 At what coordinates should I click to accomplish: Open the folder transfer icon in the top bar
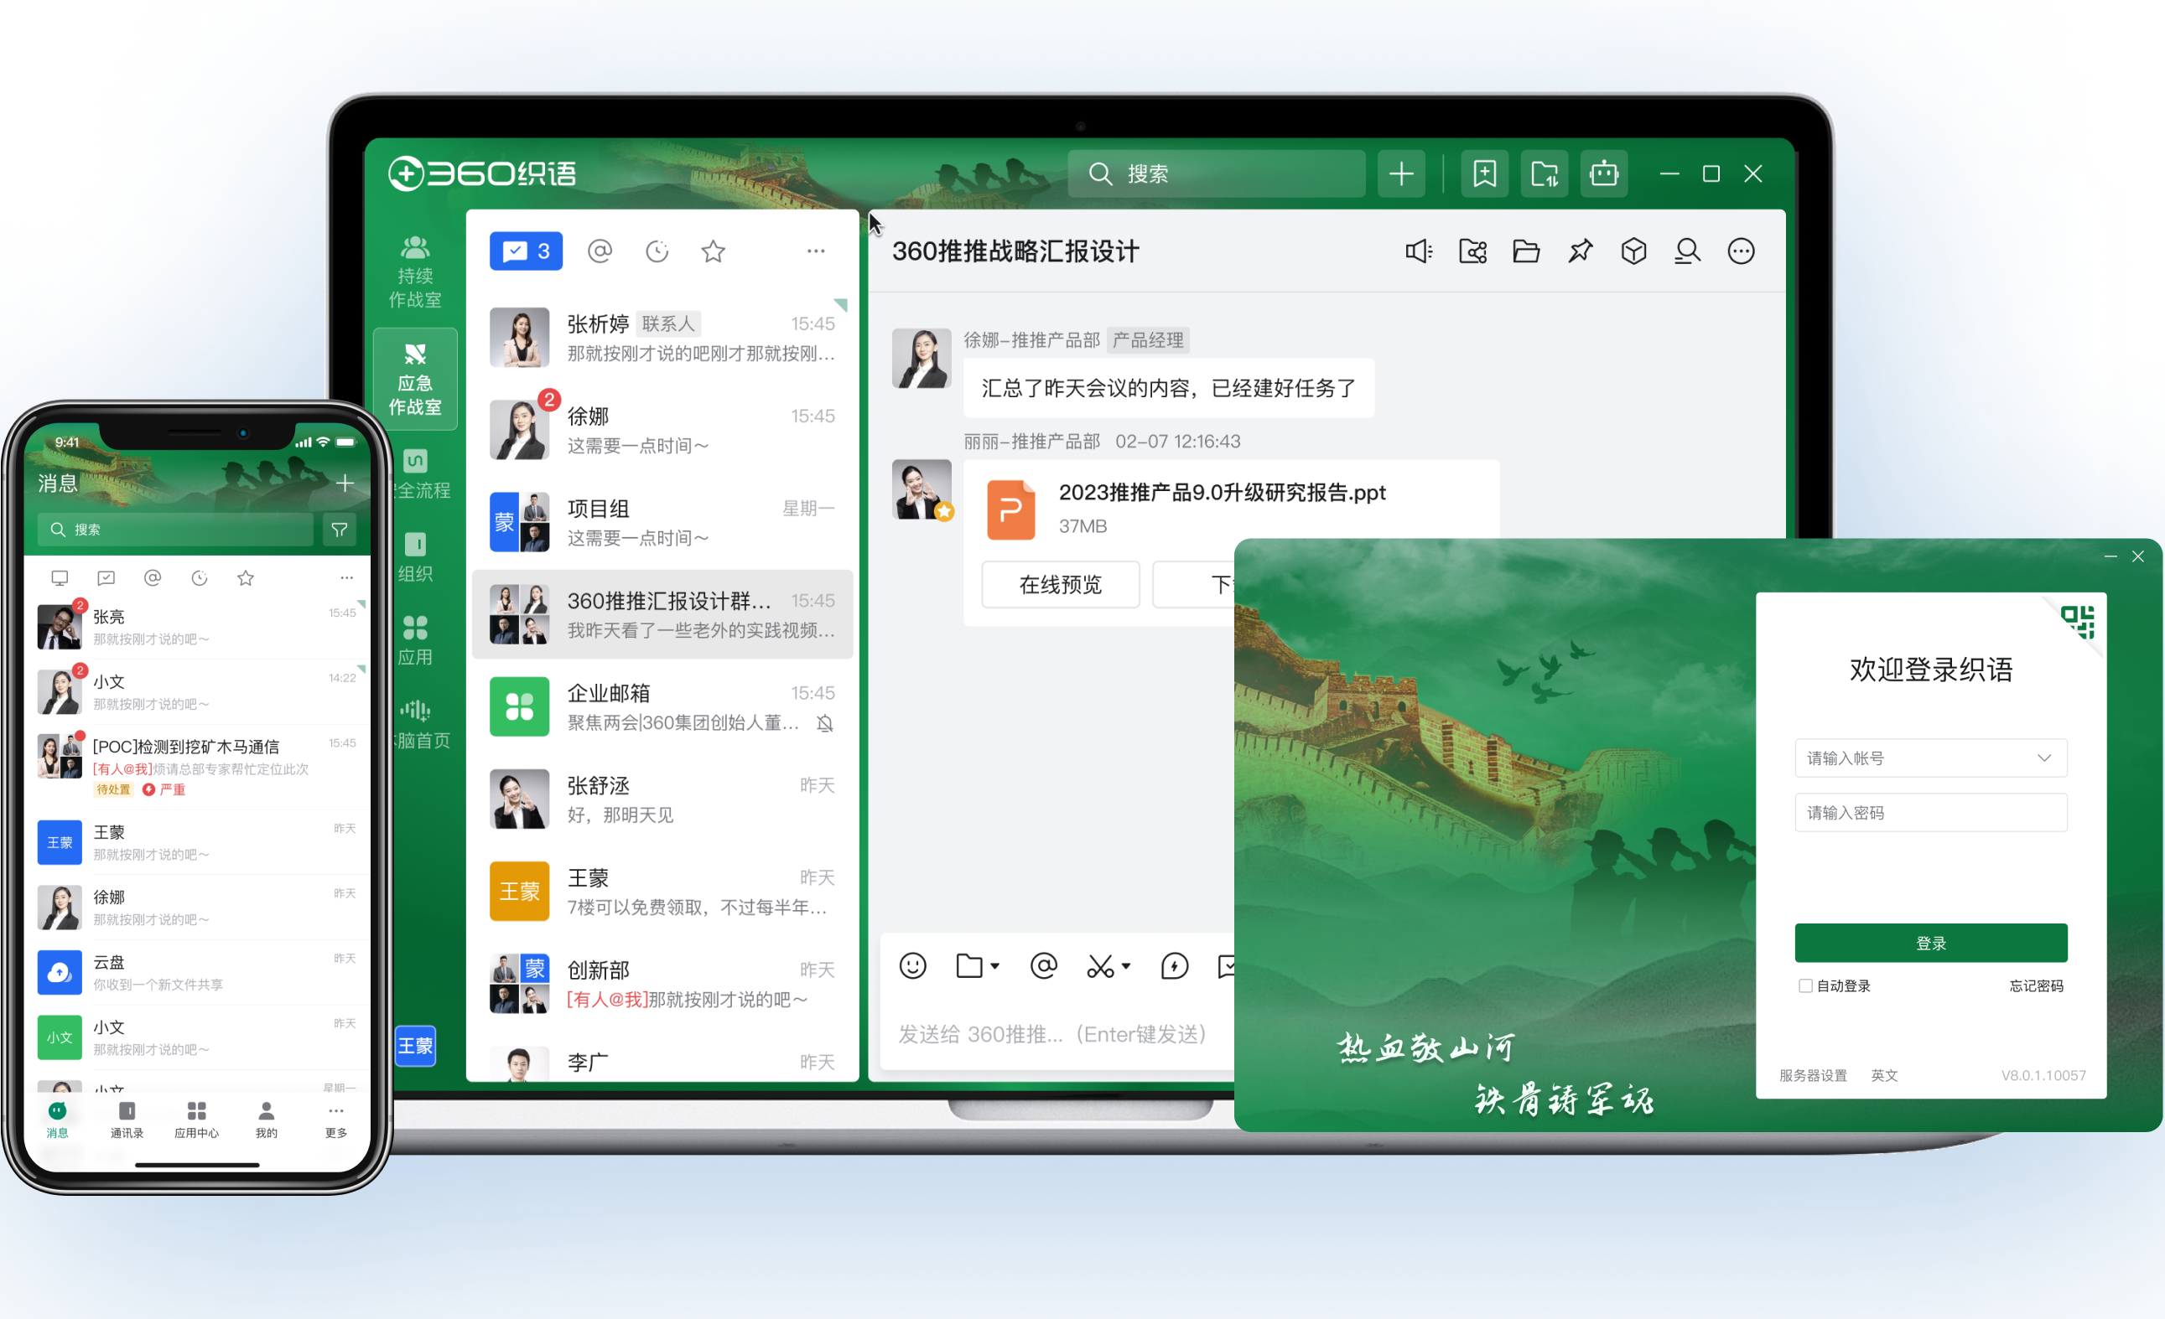click(x=1544, y=173)
